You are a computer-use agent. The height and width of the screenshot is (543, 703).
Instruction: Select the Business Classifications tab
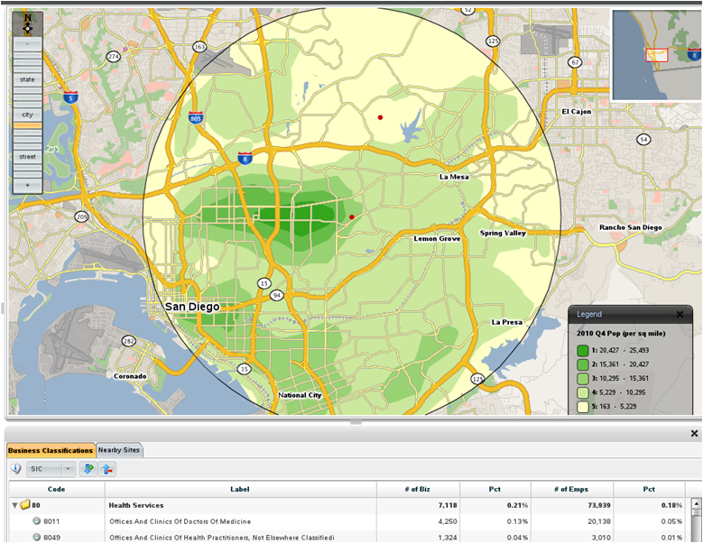point(51,450)
